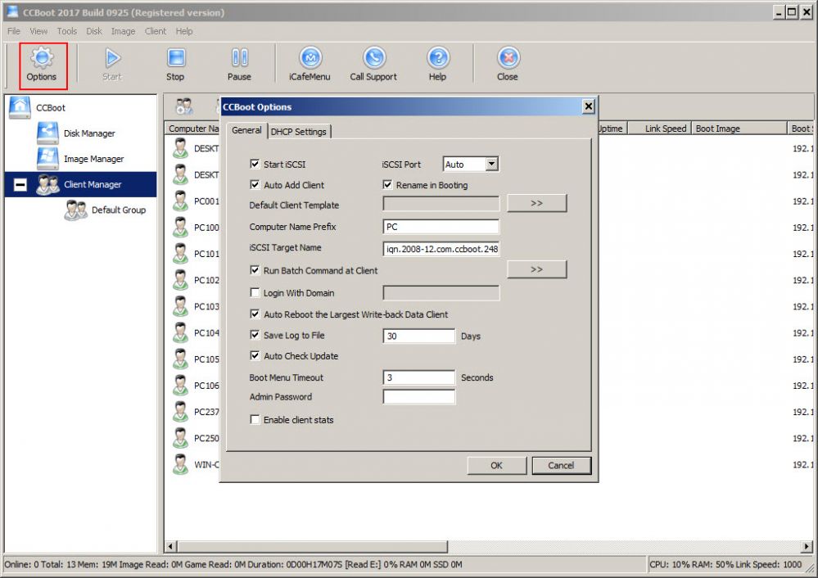Open the File menu
This screenshot has width=818, height=578.
14,31
